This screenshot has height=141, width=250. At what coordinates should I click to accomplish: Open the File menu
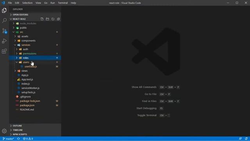[10, 3]
